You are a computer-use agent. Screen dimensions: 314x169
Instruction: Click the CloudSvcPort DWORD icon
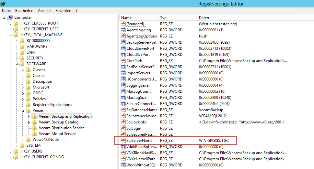[x=123, y=54]
